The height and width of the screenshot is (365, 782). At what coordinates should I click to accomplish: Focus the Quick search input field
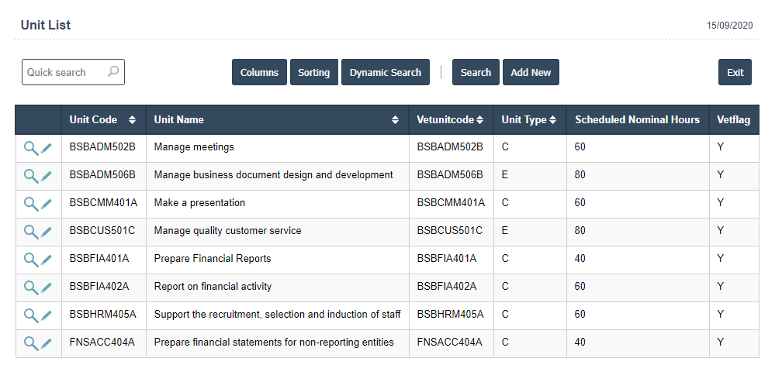(64, 72)
